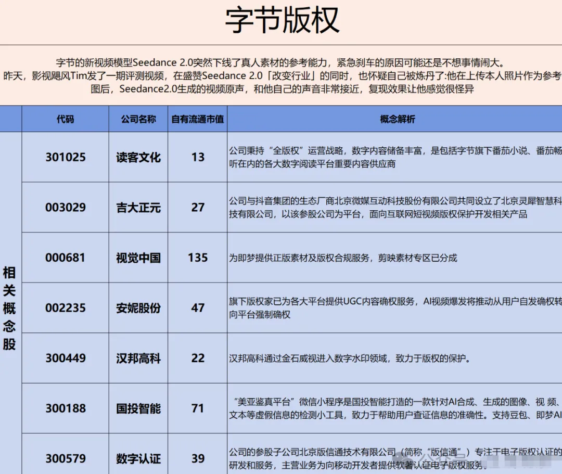Click the company name 数字认证

[138, 458]
